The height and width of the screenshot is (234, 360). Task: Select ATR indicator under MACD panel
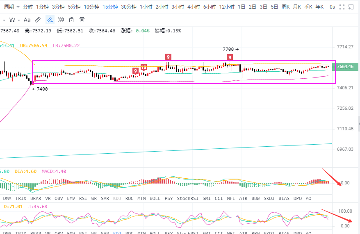[243, 198]
